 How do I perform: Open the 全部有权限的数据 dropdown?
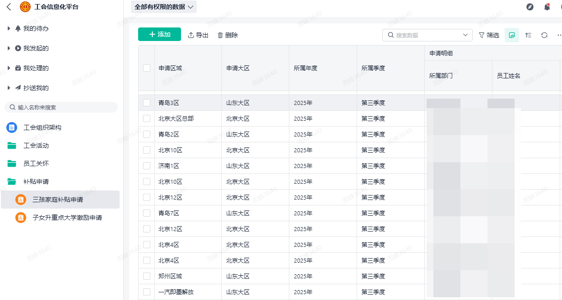coord(164,7)
